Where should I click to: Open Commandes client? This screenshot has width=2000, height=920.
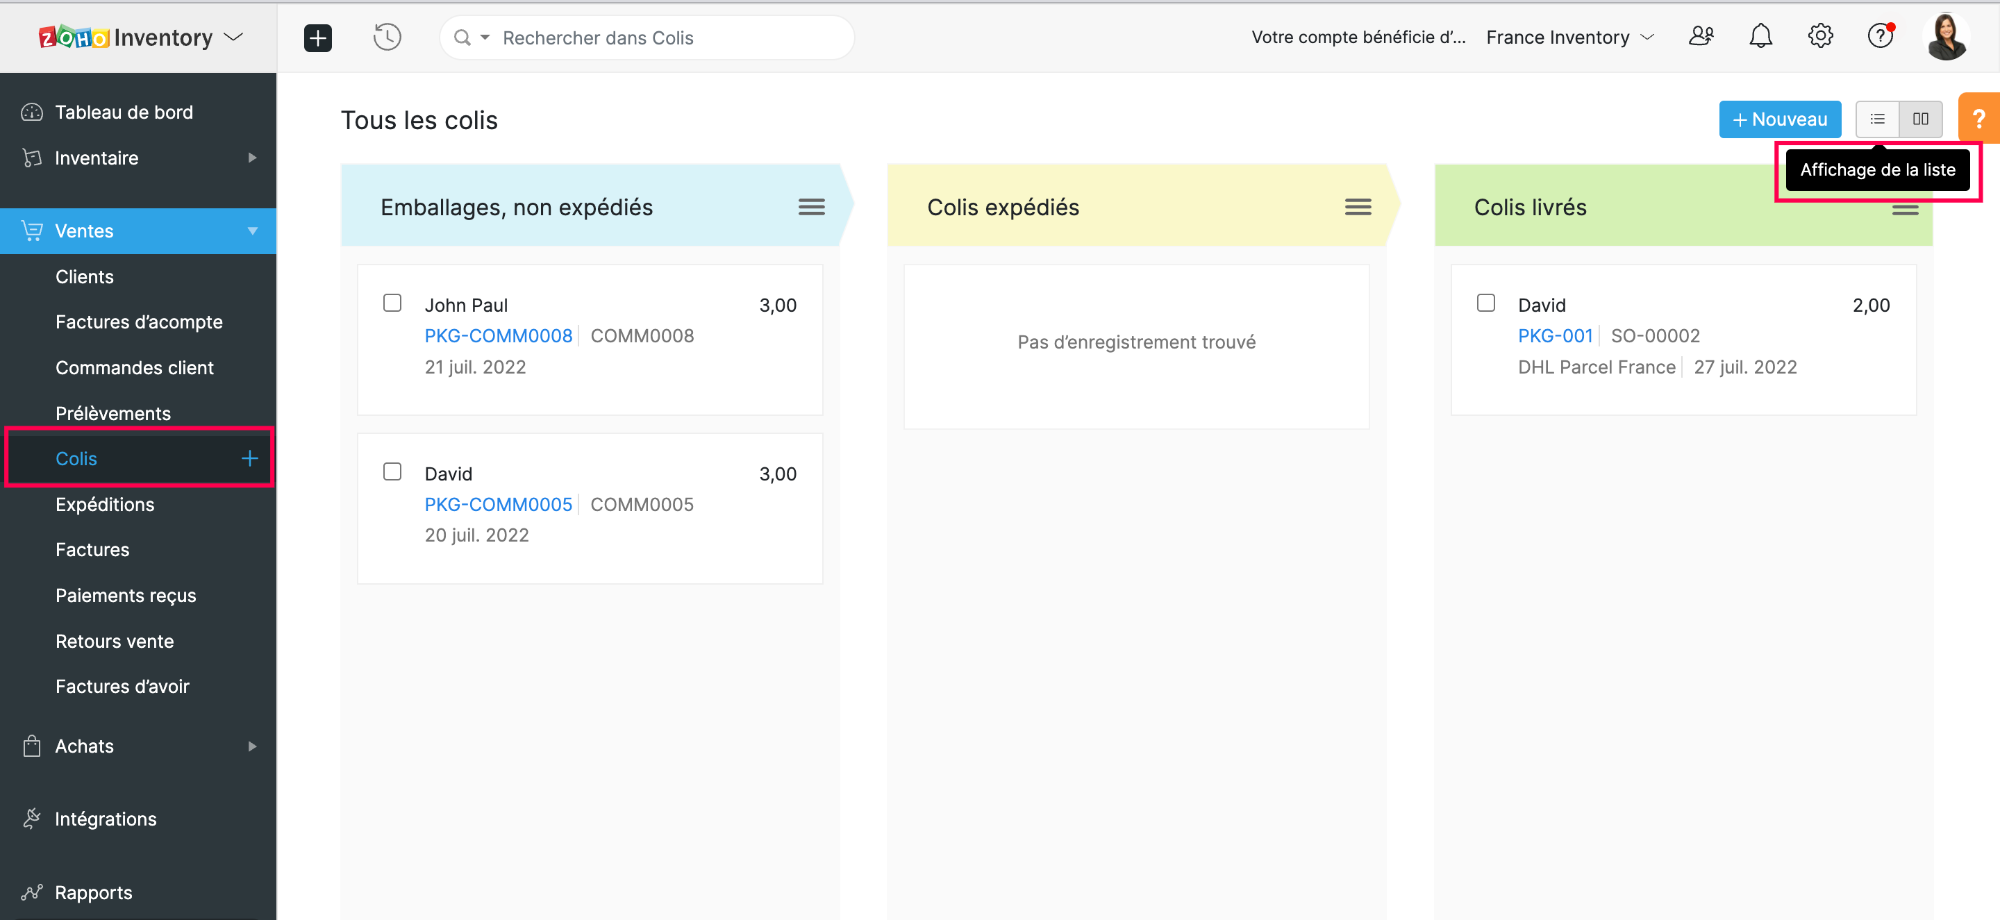(134, 367)
